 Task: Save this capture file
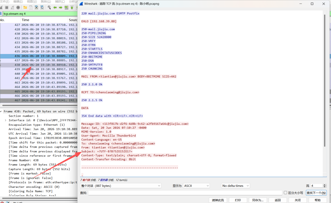coord(31,7)
